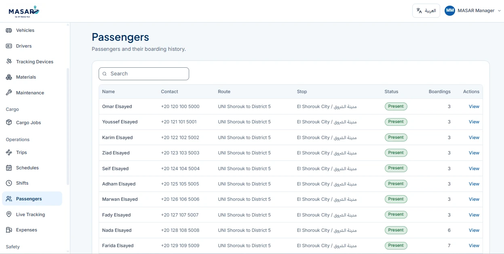
Task: Click the Boardings column header
Action: pos(439,92)
